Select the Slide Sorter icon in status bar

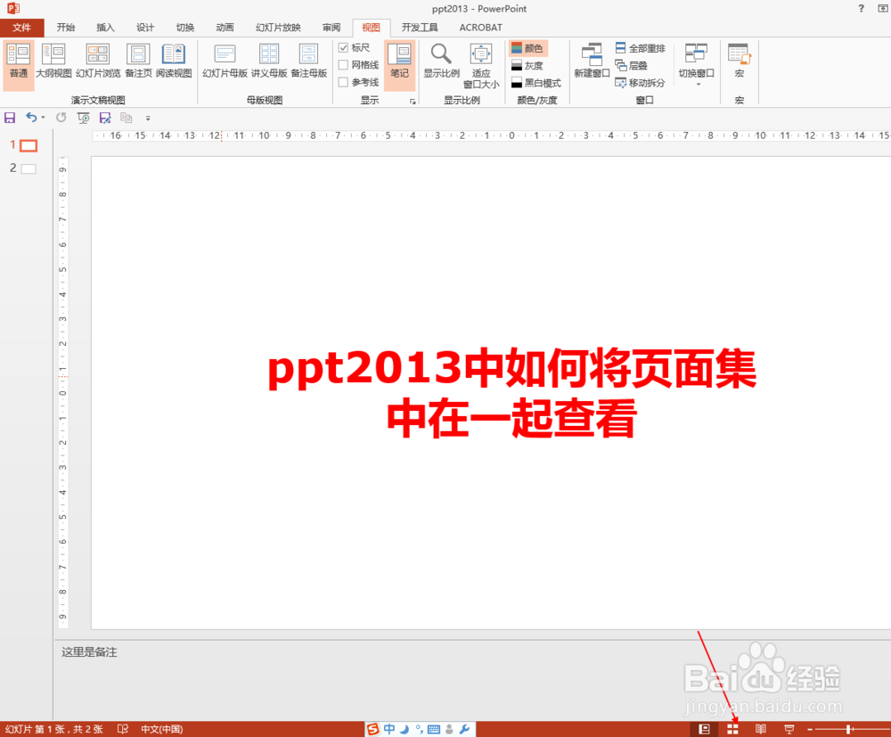coord(732,729)
